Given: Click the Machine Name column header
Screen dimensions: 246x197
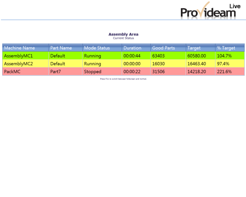Looking at the screenshot, I should 26,48.
